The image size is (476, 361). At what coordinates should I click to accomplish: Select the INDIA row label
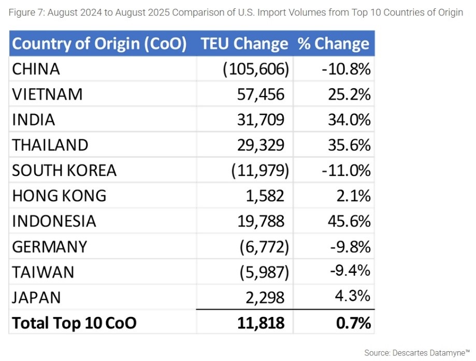(34, 120)
